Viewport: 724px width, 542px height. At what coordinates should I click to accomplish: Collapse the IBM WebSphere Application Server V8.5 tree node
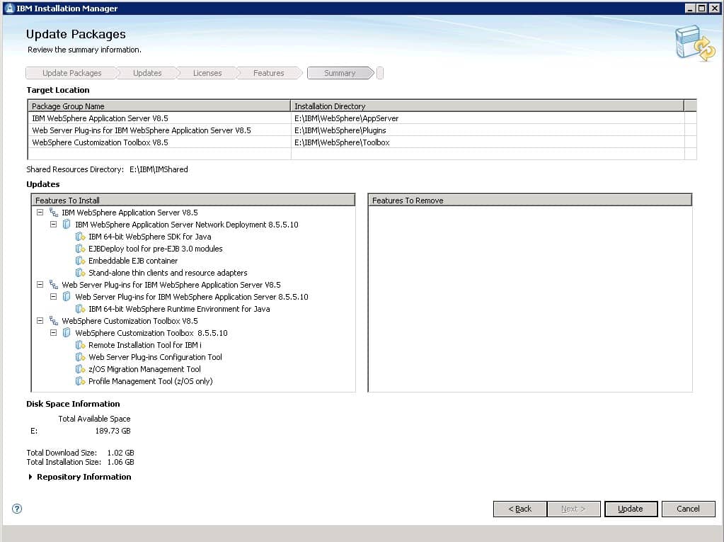40,212
